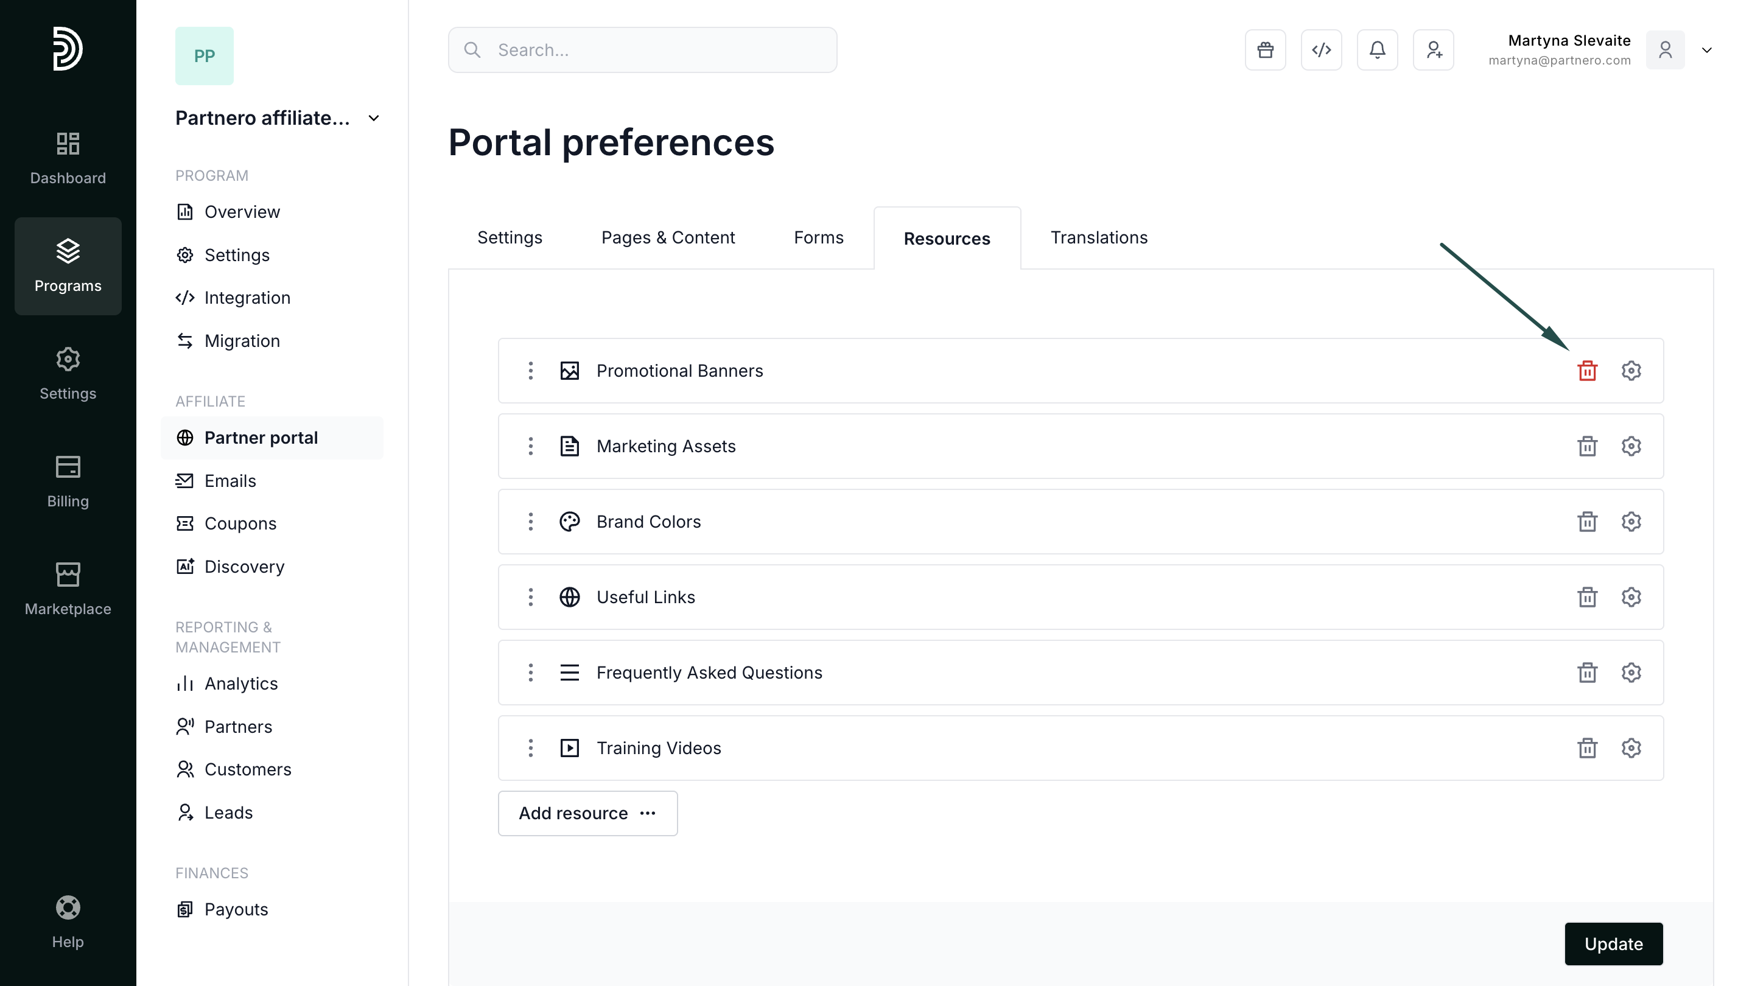Open notifications bell
The width and height of the screenshot is (1752, 986).
(x=1377, y=50)
